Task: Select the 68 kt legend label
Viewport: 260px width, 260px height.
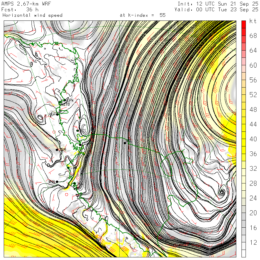Action: pos(253,36)
